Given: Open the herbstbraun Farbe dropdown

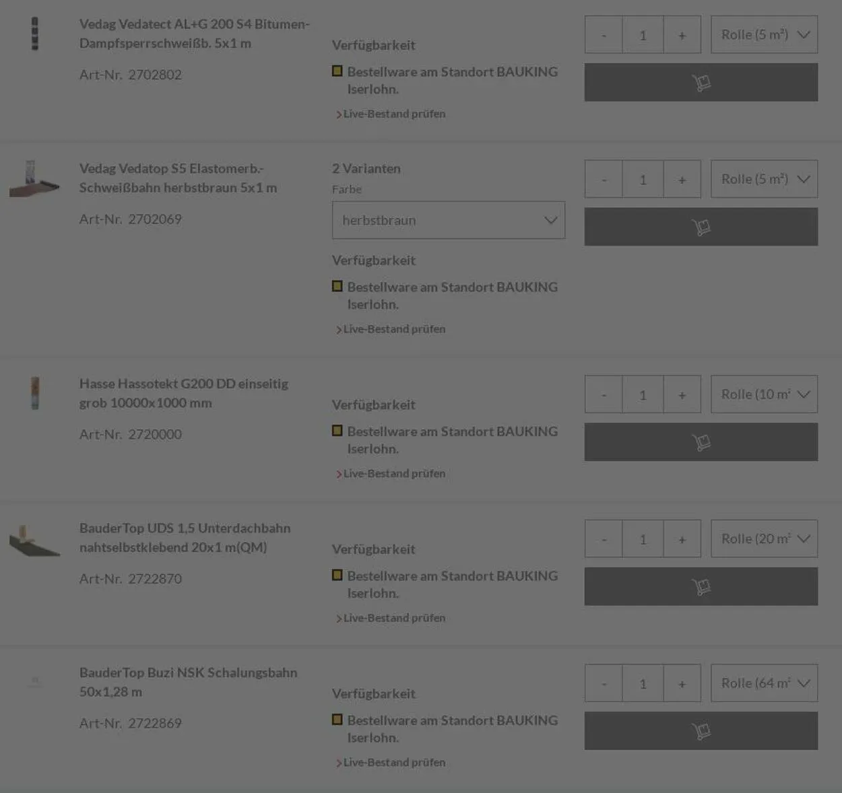Looking at the screenshot, I should [x=448, y=220].
